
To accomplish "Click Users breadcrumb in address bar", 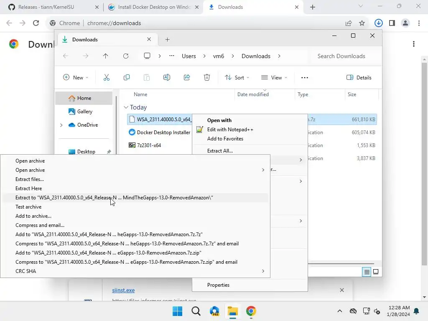I will click(x=189, y=56).
